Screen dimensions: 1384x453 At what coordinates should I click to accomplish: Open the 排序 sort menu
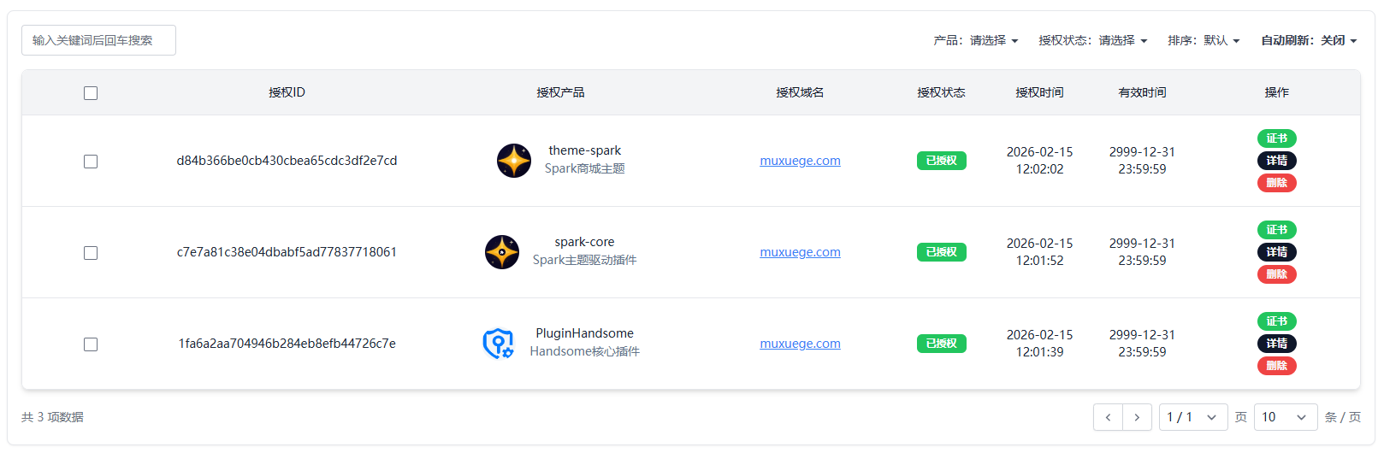click(1204, 40)
